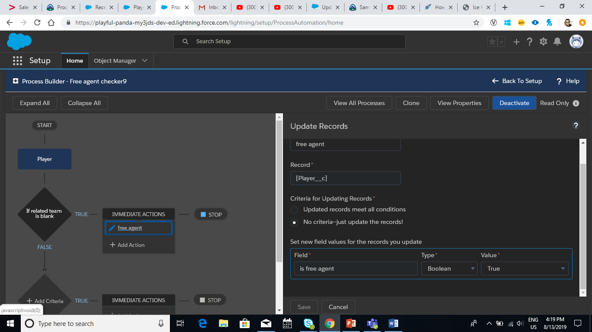The image size is (592, 332).
Task: Select 'No criteria—just update the records!' radio
Action: coord(294,222)
